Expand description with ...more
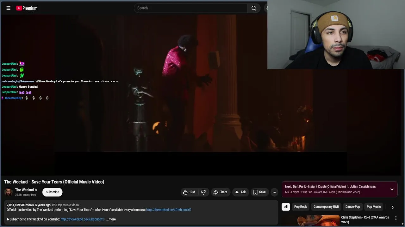This screenshot has height=227, width=405. click(111, 219)
